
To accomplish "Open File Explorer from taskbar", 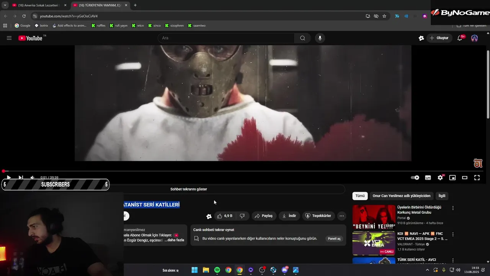I will [x=206, y=270].
